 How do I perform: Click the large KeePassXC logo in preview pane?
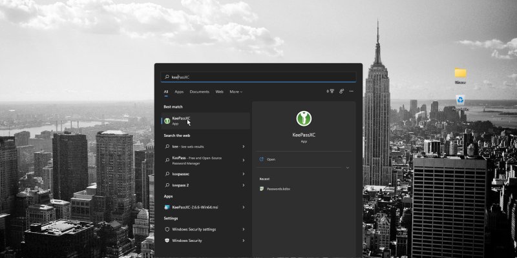coord(304,119)
